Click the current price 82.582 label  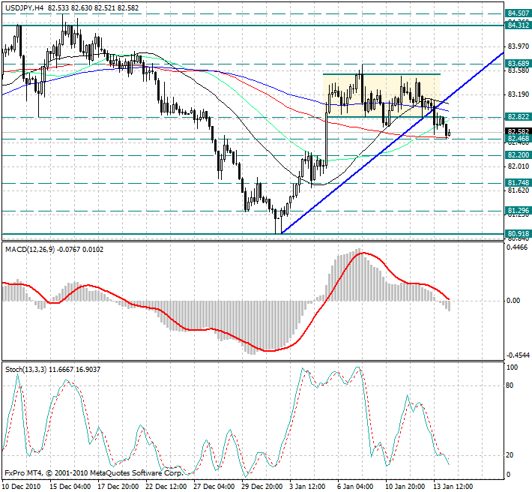[x=518, y=131]
